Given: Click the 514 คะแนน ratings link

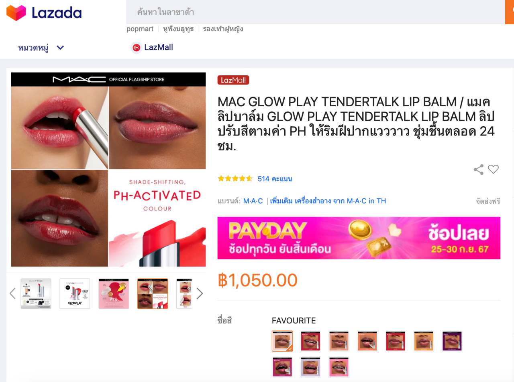Looking at the screenshot, I should pyautogui.click(x=275, y=179).
